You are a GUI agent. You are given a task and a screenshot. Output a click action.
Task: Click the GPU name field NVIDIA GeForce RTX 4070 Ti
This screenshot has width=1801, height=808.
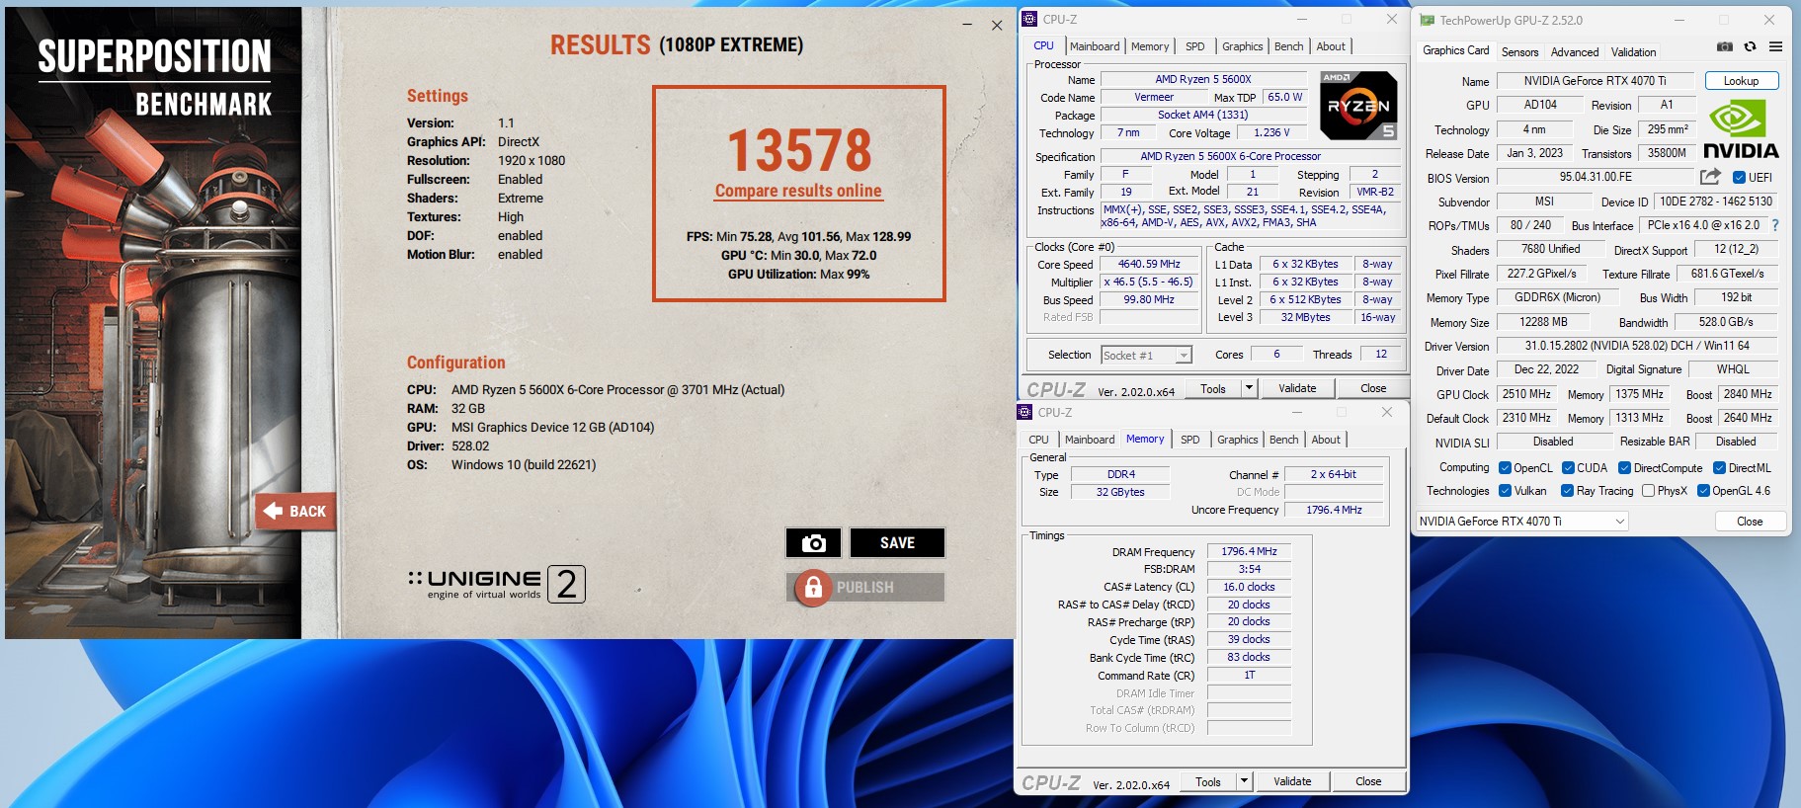1595,81
